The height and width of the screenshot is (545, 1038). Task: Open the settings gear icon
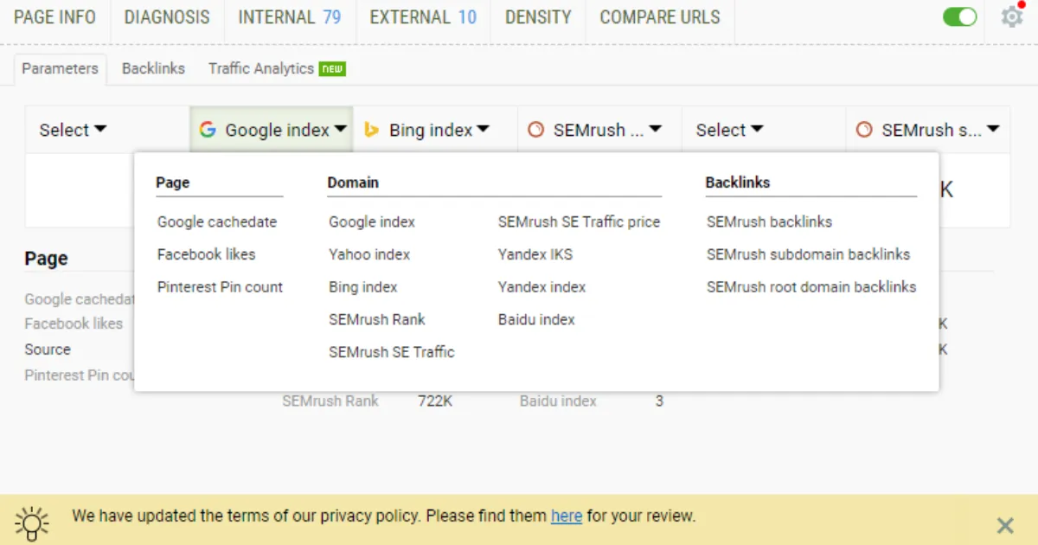pos(1011,16)
